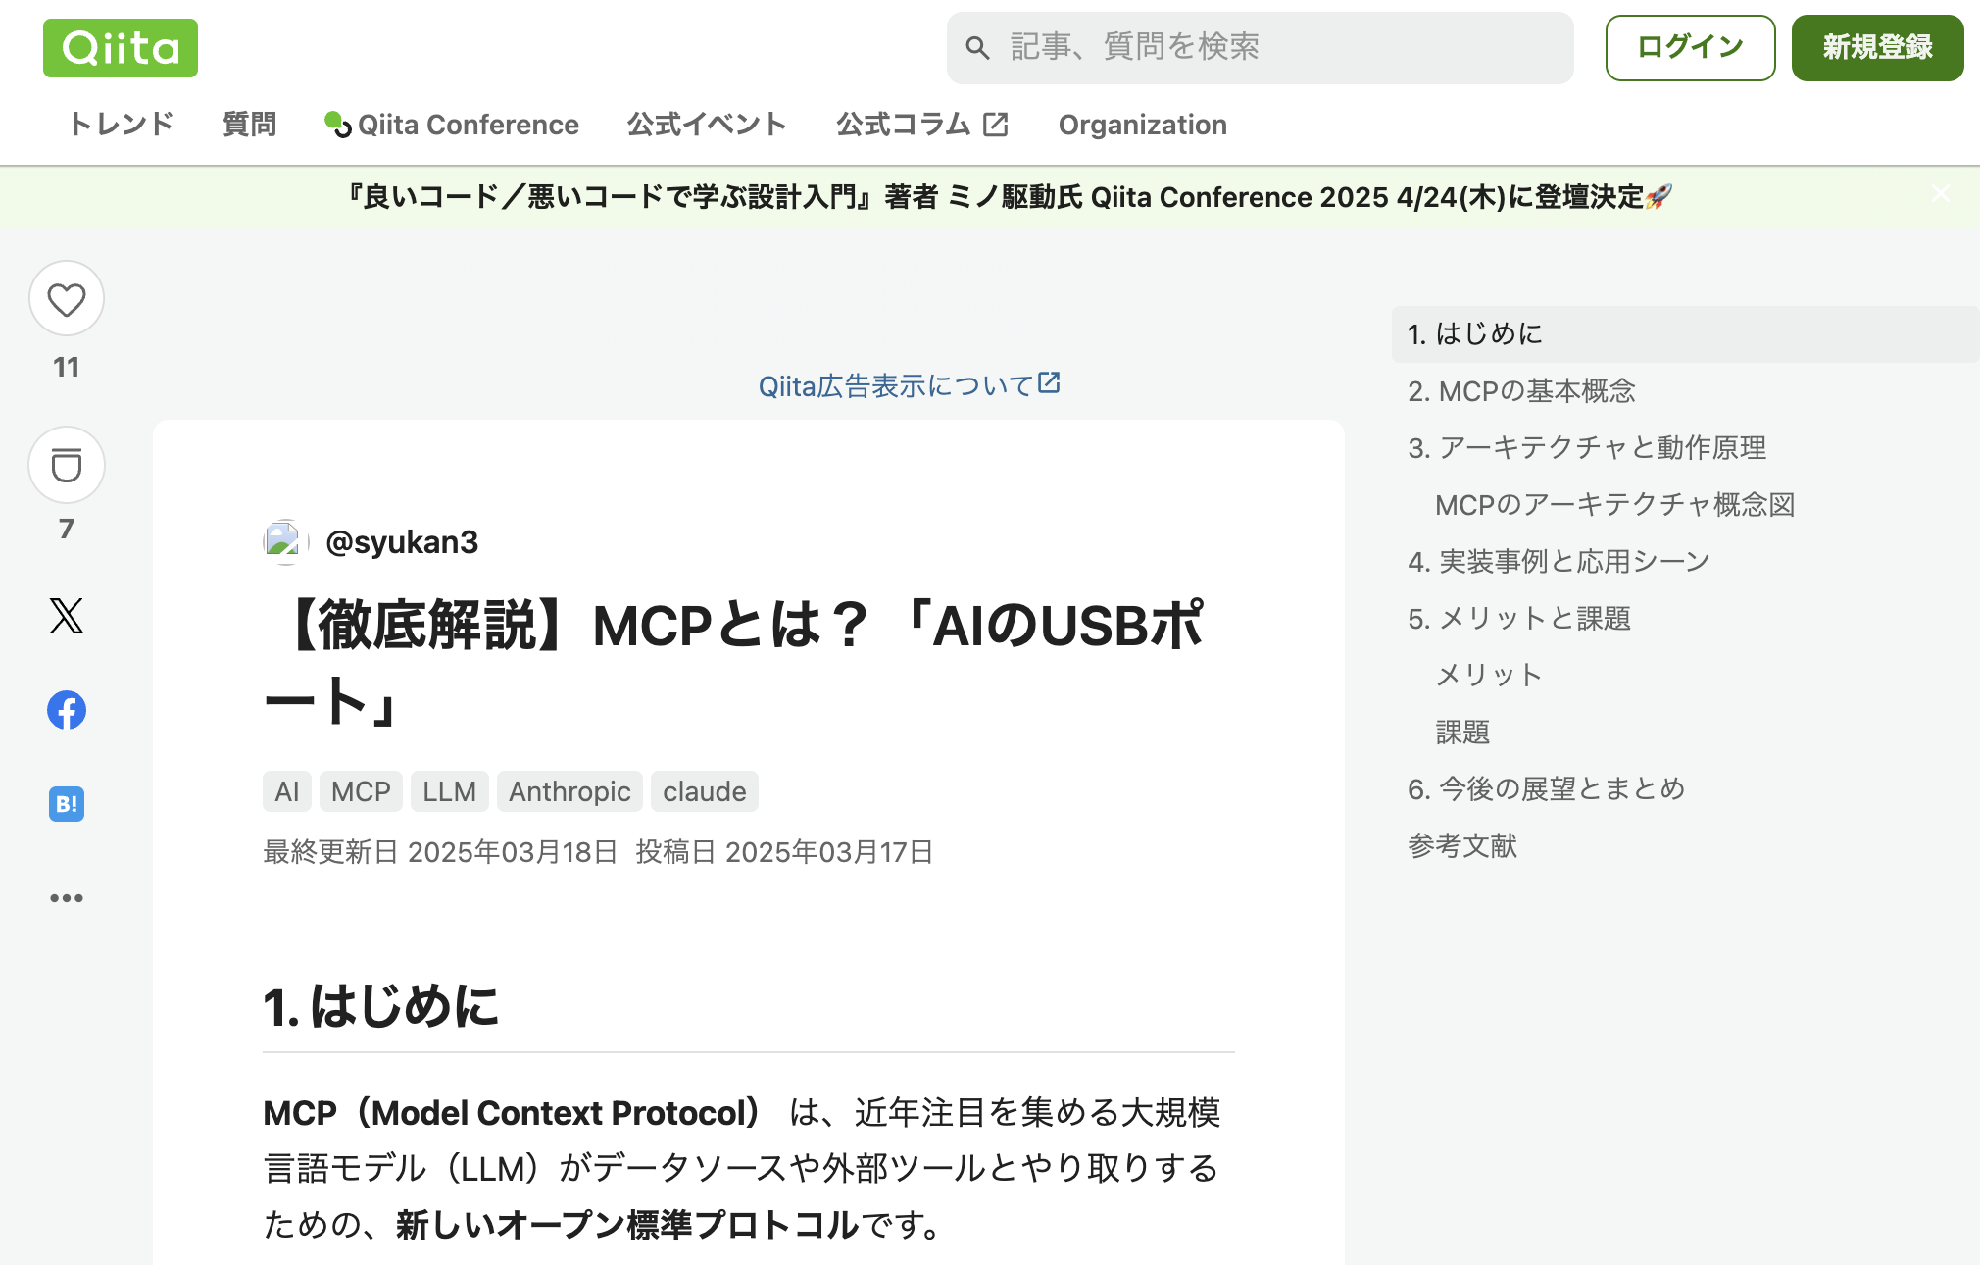The width and height of the screenshot is (1980, 1265).
Task: Click the Qiita Conference menu icon
Action: pos(338,125)
